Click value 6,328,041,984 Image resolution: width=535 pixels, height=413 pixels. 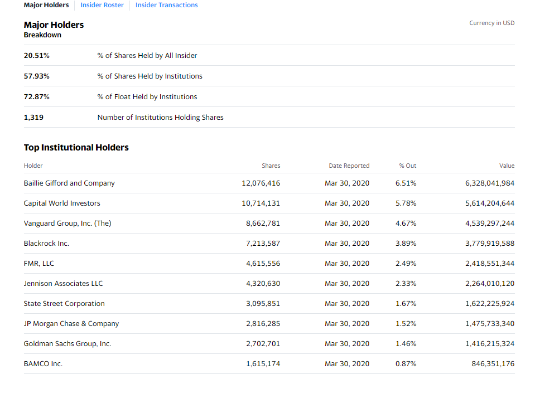click(490, 183)
